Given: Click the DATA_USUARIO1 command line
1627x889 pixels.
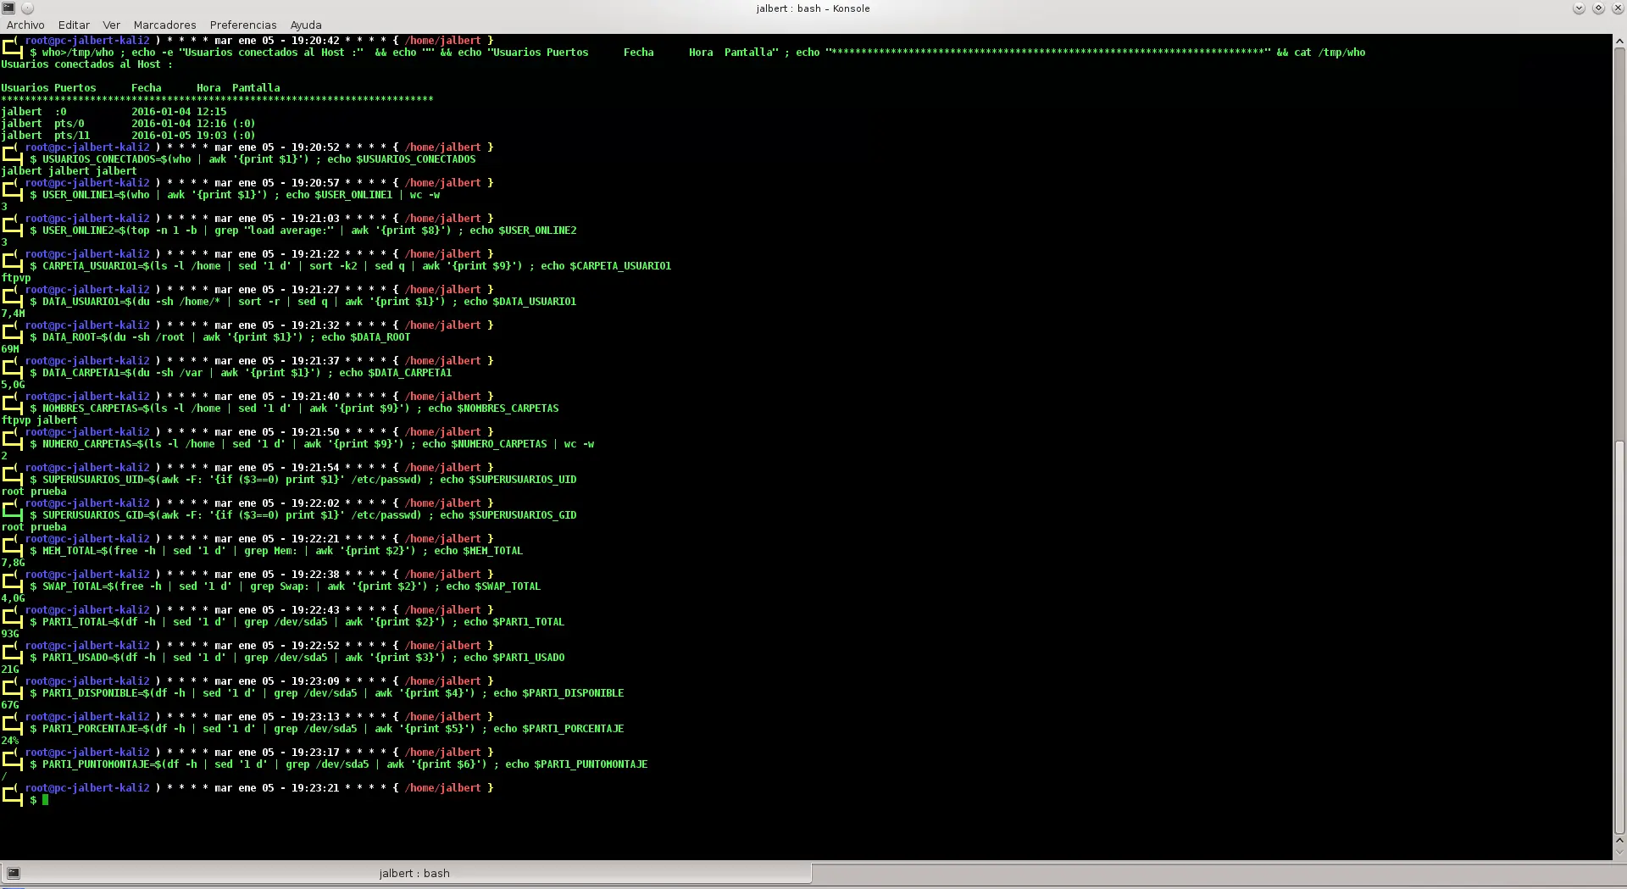Looking at the screenshot, I should click(x=303, y=302).
